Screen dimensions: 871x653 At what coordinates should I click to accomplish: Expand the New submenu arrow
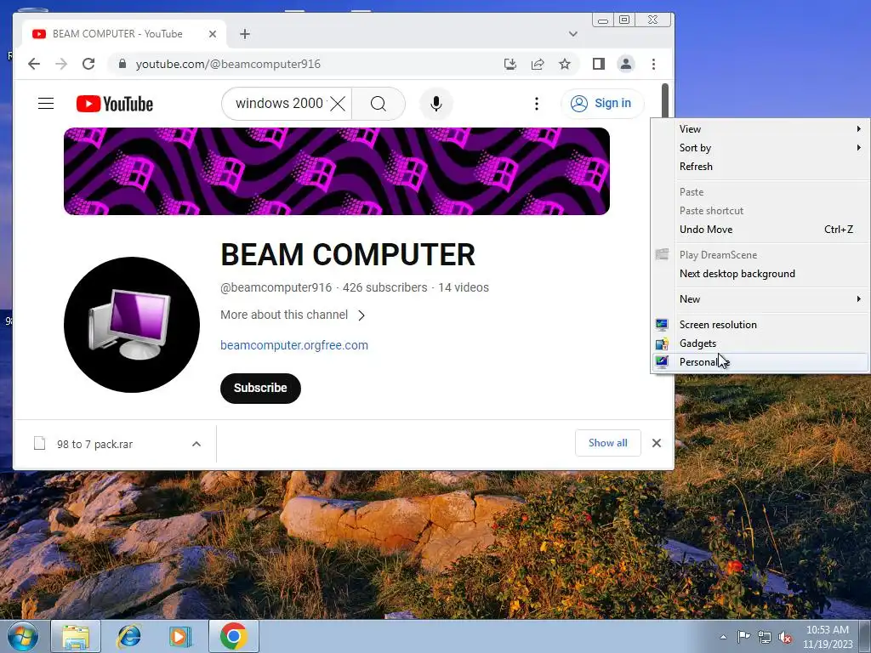click(x=859, y=299)
